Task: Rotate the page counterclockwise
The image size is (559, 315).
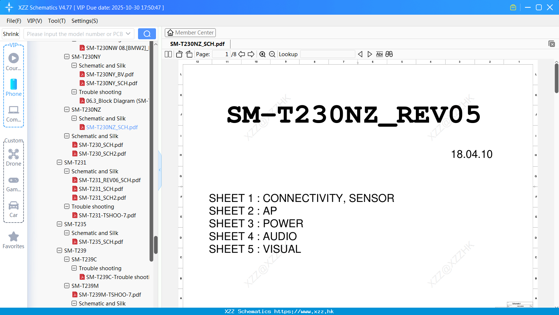Action: [179, 54]
